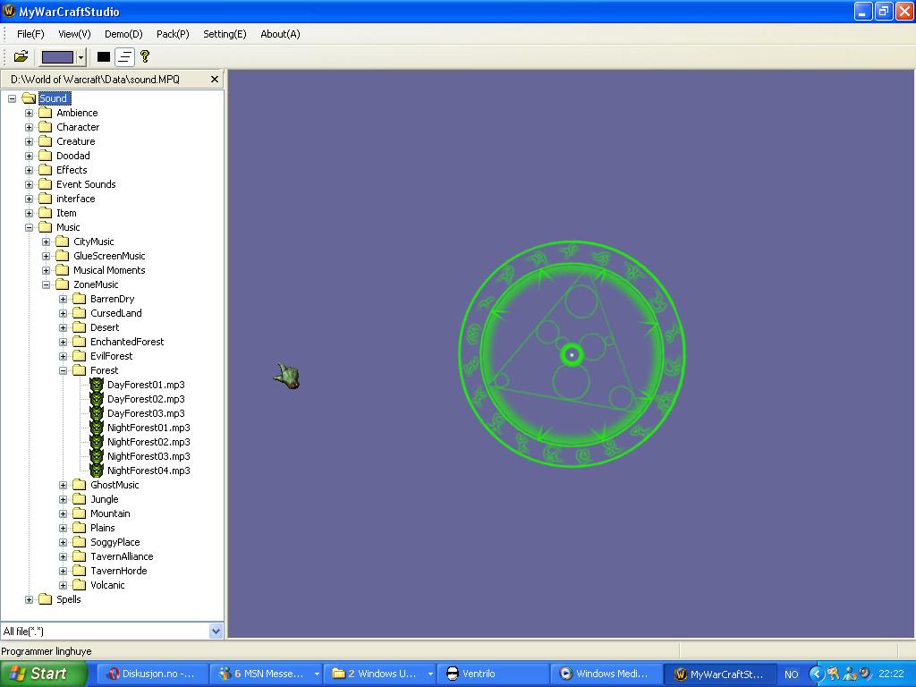Viewport: 916px width, 687px height.
Task: Collapse the Forest folder
Action: point(63,370)
